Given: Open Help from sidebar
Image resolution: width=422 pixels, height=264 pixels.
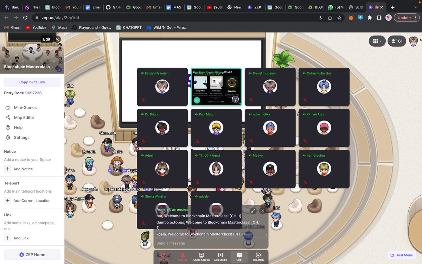Looking at the screenshot, I should tap(18, 127).
